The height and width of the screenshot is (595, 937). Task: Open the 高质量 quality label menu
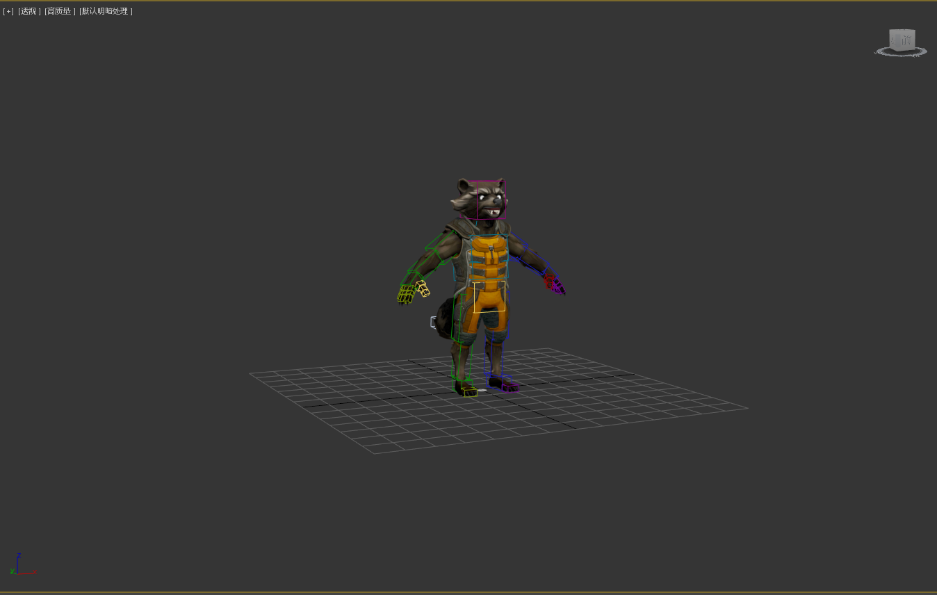60,11
